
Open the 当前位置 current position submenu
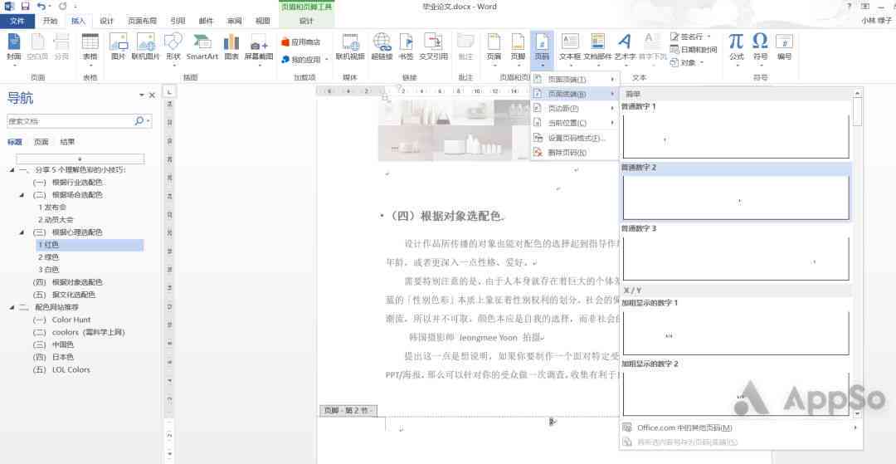pyautogui.click(x=574, y=123)
